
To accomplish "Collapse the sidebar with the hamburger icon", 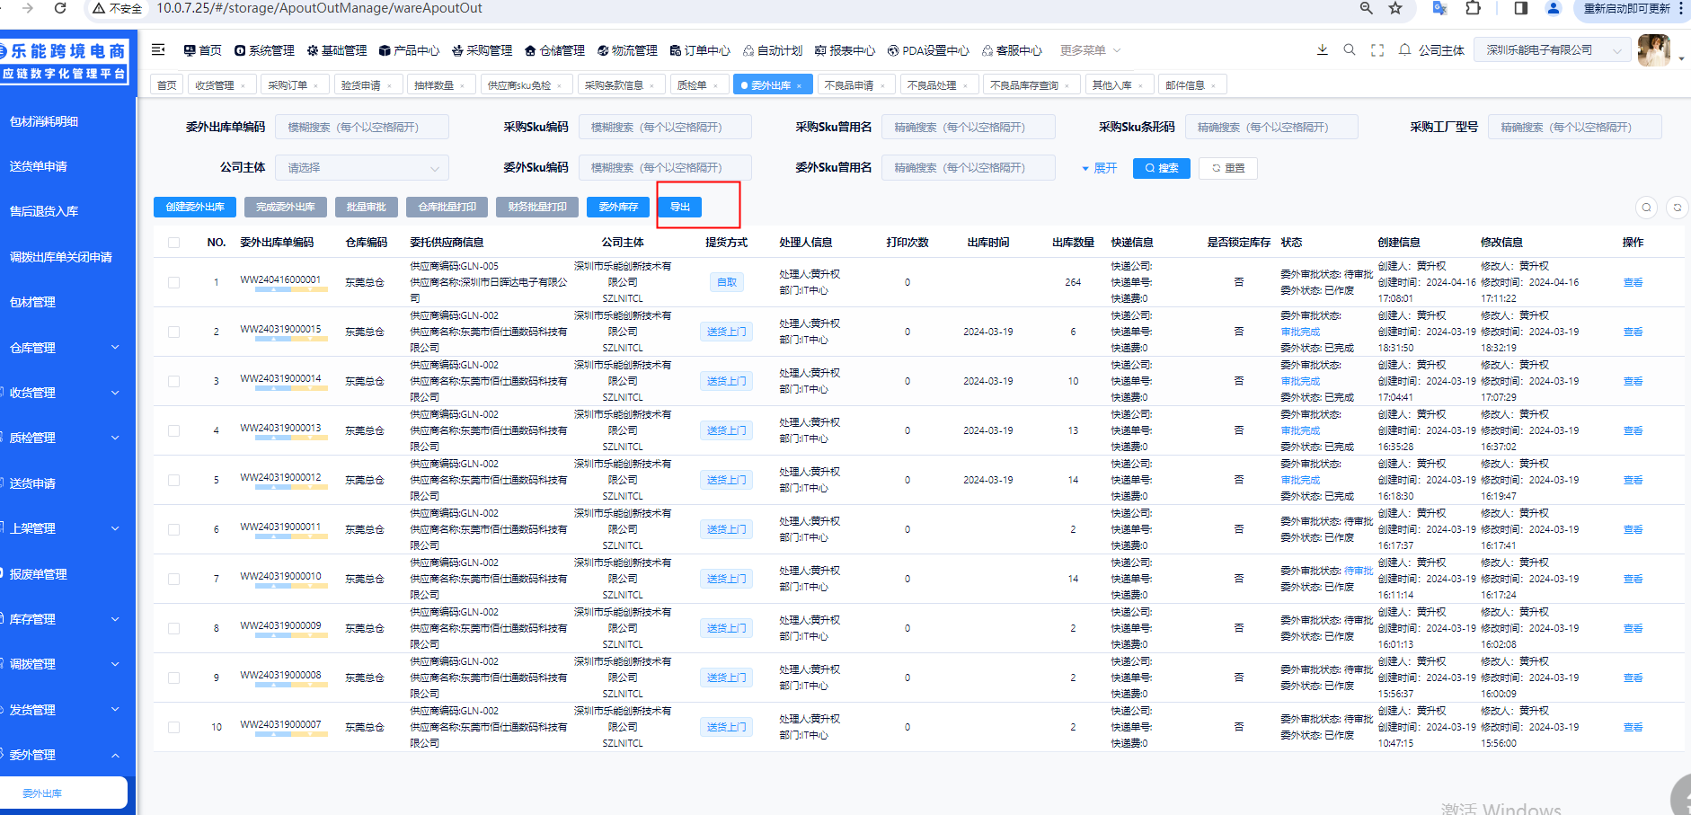I will 158,50.
